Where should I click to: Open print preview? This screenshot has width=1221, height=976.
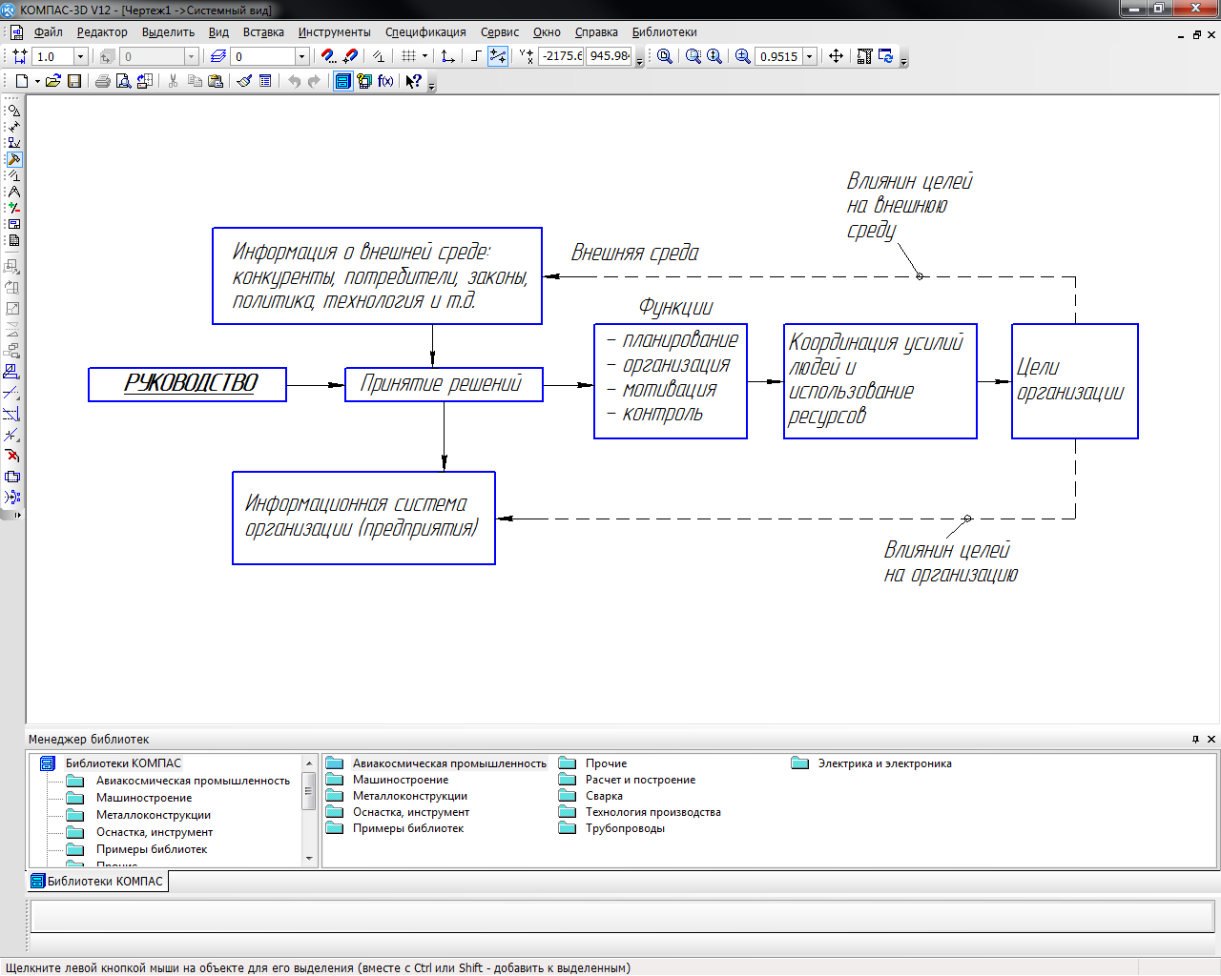[123, 81]
